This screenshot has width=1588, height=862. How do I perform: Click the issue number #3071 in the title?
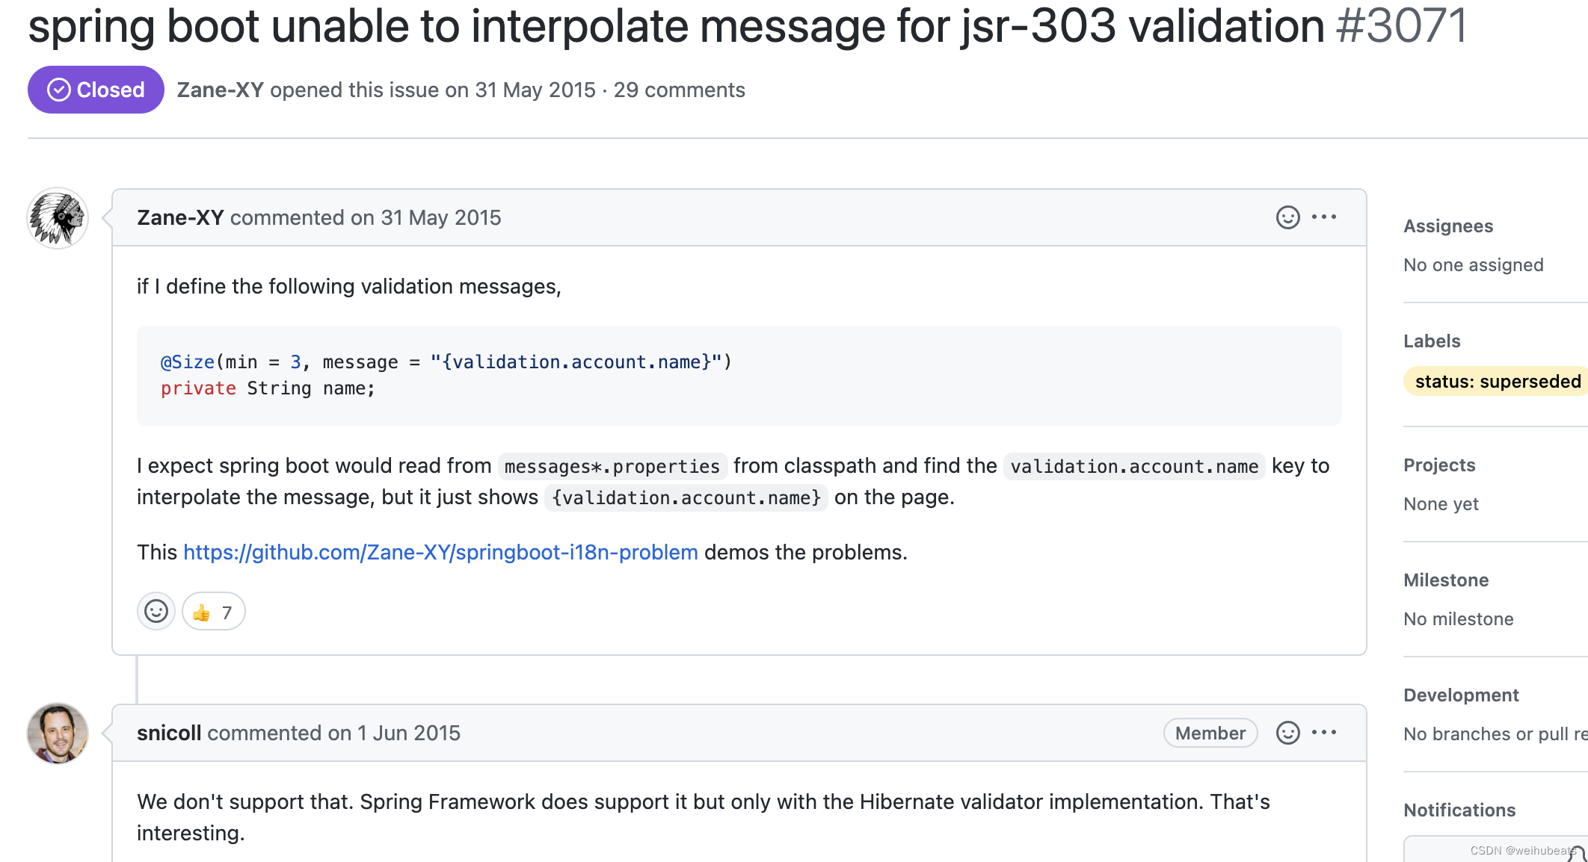1402,25
